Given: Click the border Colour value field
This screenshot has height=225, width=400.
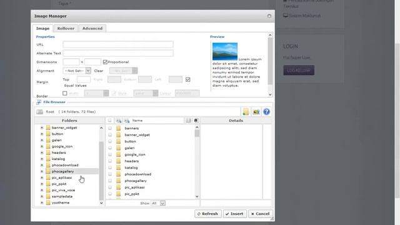Looking at the screenshot, I should click(187, 93).
